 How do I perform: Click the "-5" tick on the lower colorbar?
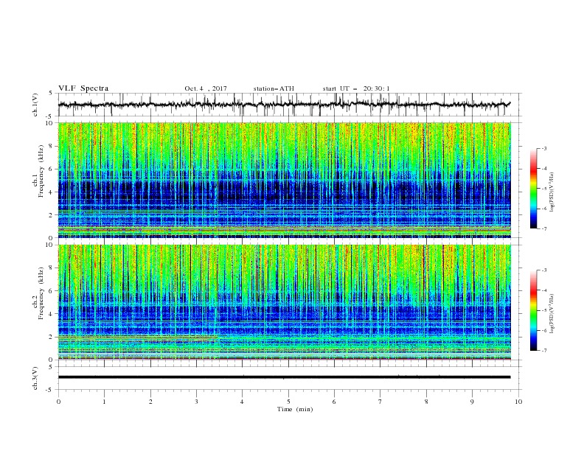point(543,310)
